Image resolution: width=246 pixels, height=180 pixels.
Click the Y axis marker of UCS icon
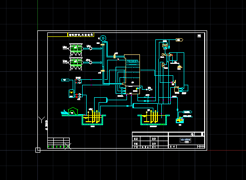pos(41,120)
